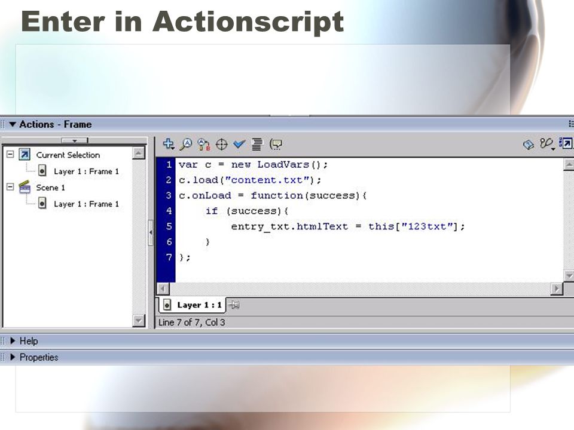Click closing brace on line 6
Viewport: 574px width, 430px height.
tap(207, 242)
